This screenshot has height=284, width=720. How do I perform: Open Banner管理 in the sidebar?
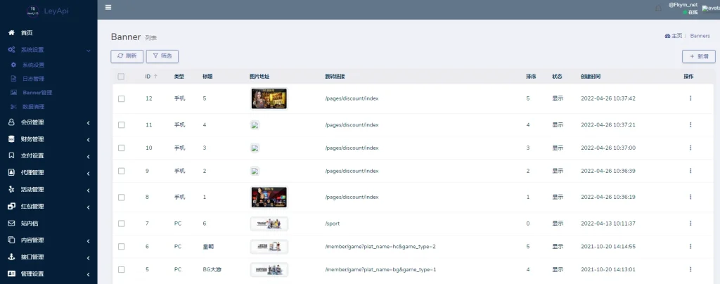coord(37,92)
